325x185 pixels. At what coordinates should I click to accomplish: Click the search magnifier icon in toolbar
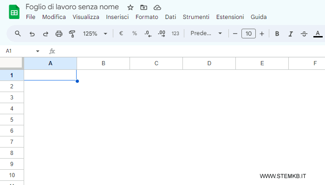18,33
